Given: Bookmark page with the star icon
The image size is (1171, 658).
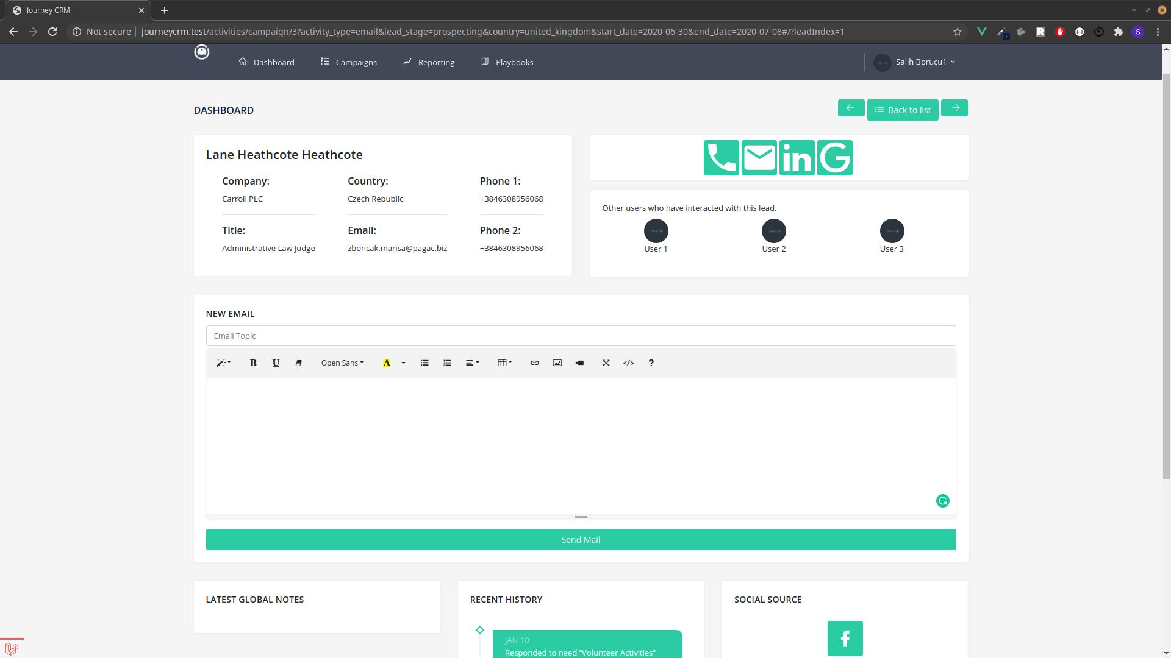Looking at the screenshot, I should click(958, 32).
